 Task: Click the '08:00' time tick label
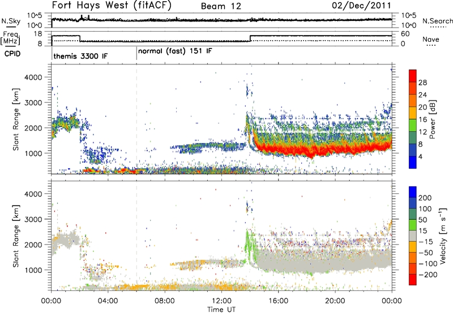click(x=165, y=301)
